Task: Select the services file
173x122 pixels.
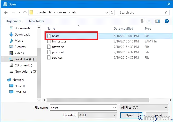Action: [57, 58]
